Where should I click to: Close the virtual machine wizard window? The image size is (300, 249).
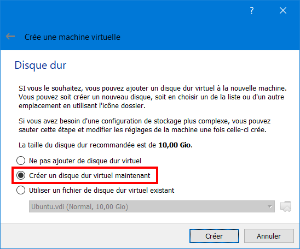[283, 10]
